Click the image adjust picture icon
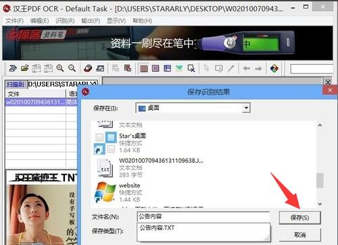 [x=100, y=68]
